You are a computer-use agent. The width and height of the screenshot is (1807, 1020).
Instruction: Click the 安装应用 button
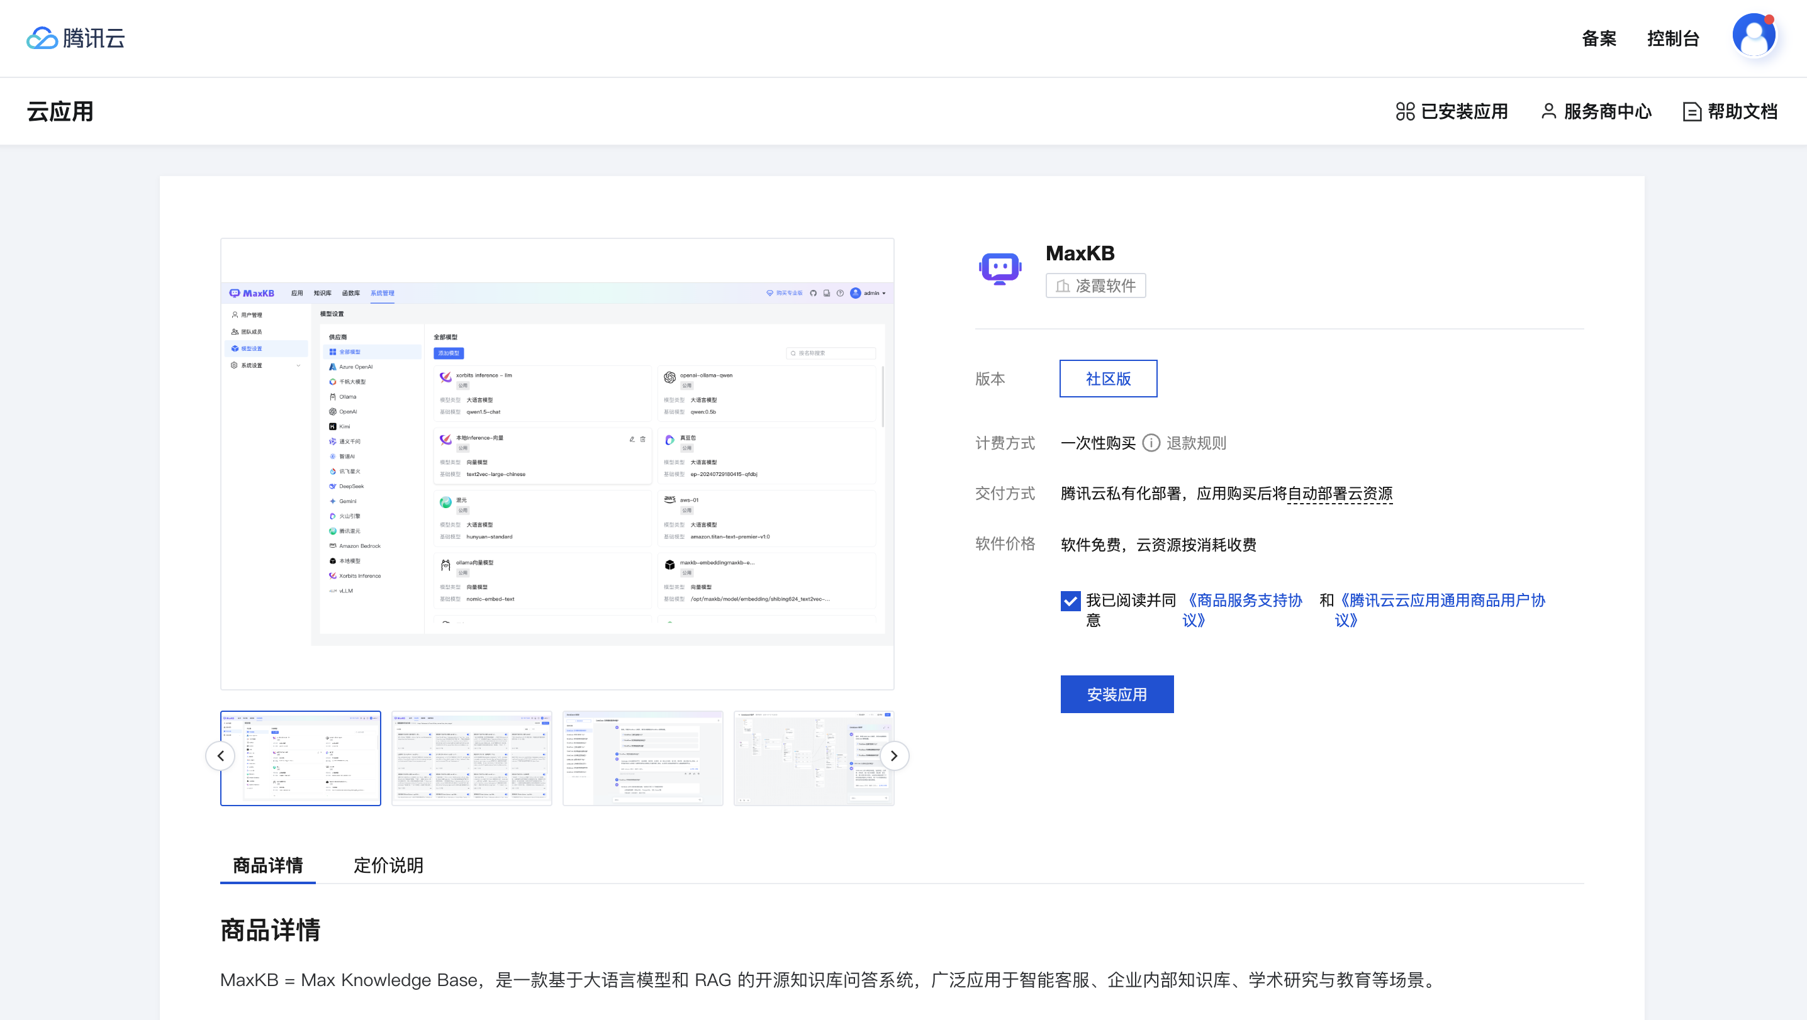[x=1116, y=694]
